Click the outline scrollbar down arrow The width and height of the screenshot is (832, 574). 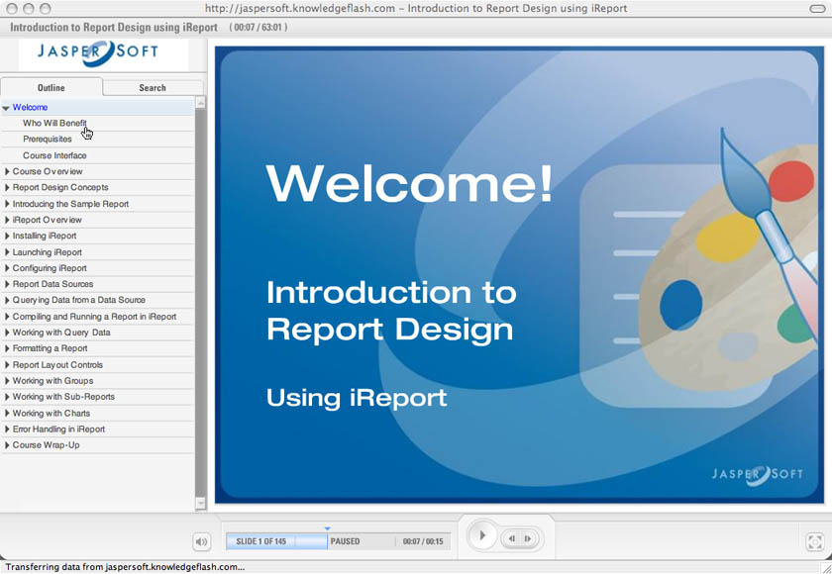pyautogui.click(x=200, y=503)
